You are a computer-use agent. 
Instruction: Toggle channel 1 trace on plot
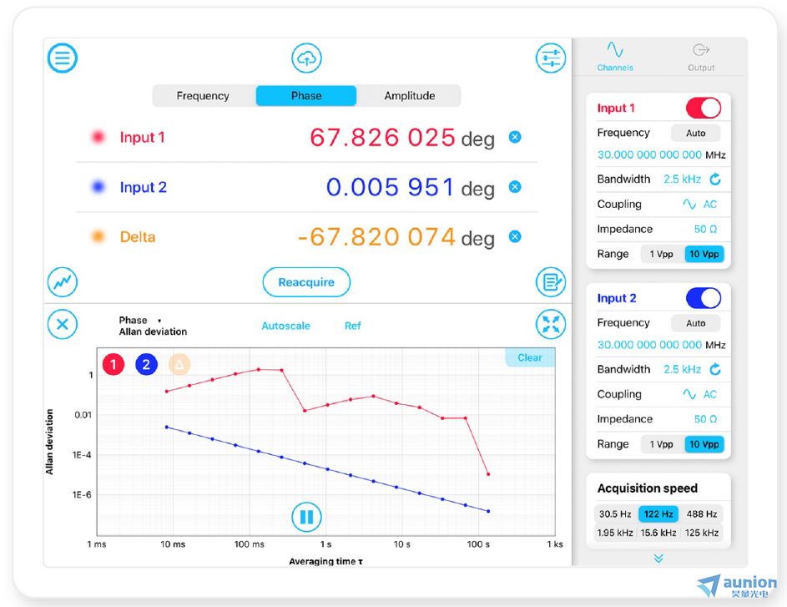pyautogui.click(x=114, y=365)
